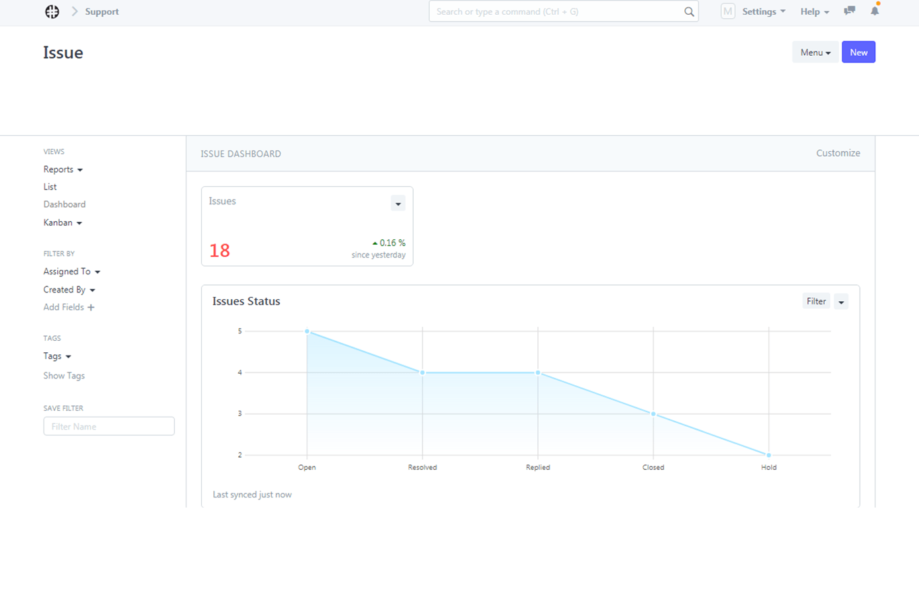Click the search magnifier icon
919x605 pixels.
(x=689, y=11)
